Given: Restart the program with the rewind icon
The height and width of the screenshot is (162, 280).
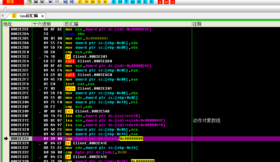Looking at the screenshot, I should 36,2.
